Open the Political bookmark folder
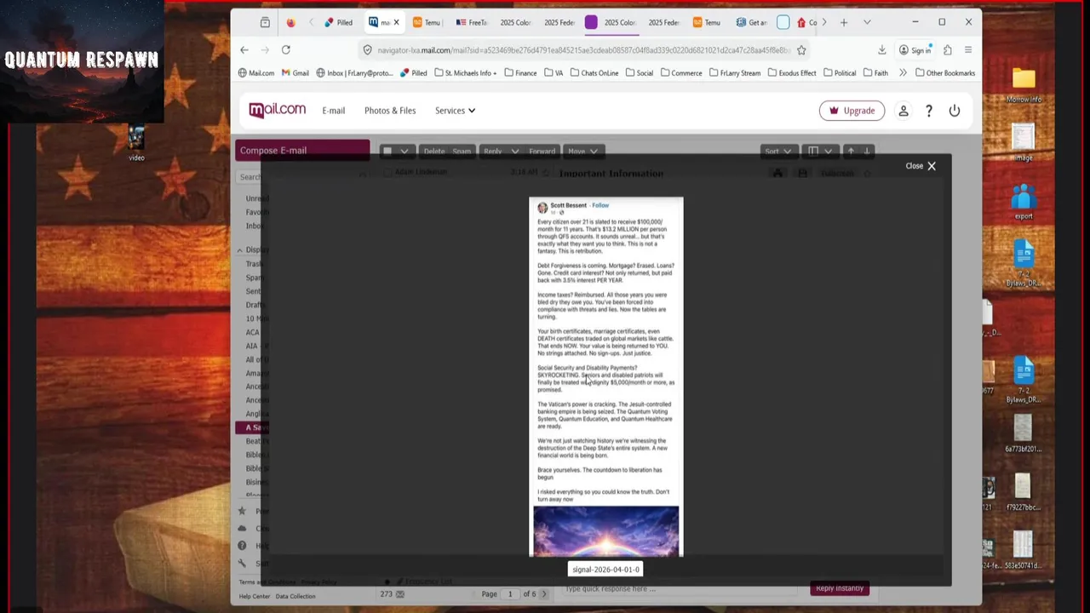The image size is (1090, 613). 839,73
